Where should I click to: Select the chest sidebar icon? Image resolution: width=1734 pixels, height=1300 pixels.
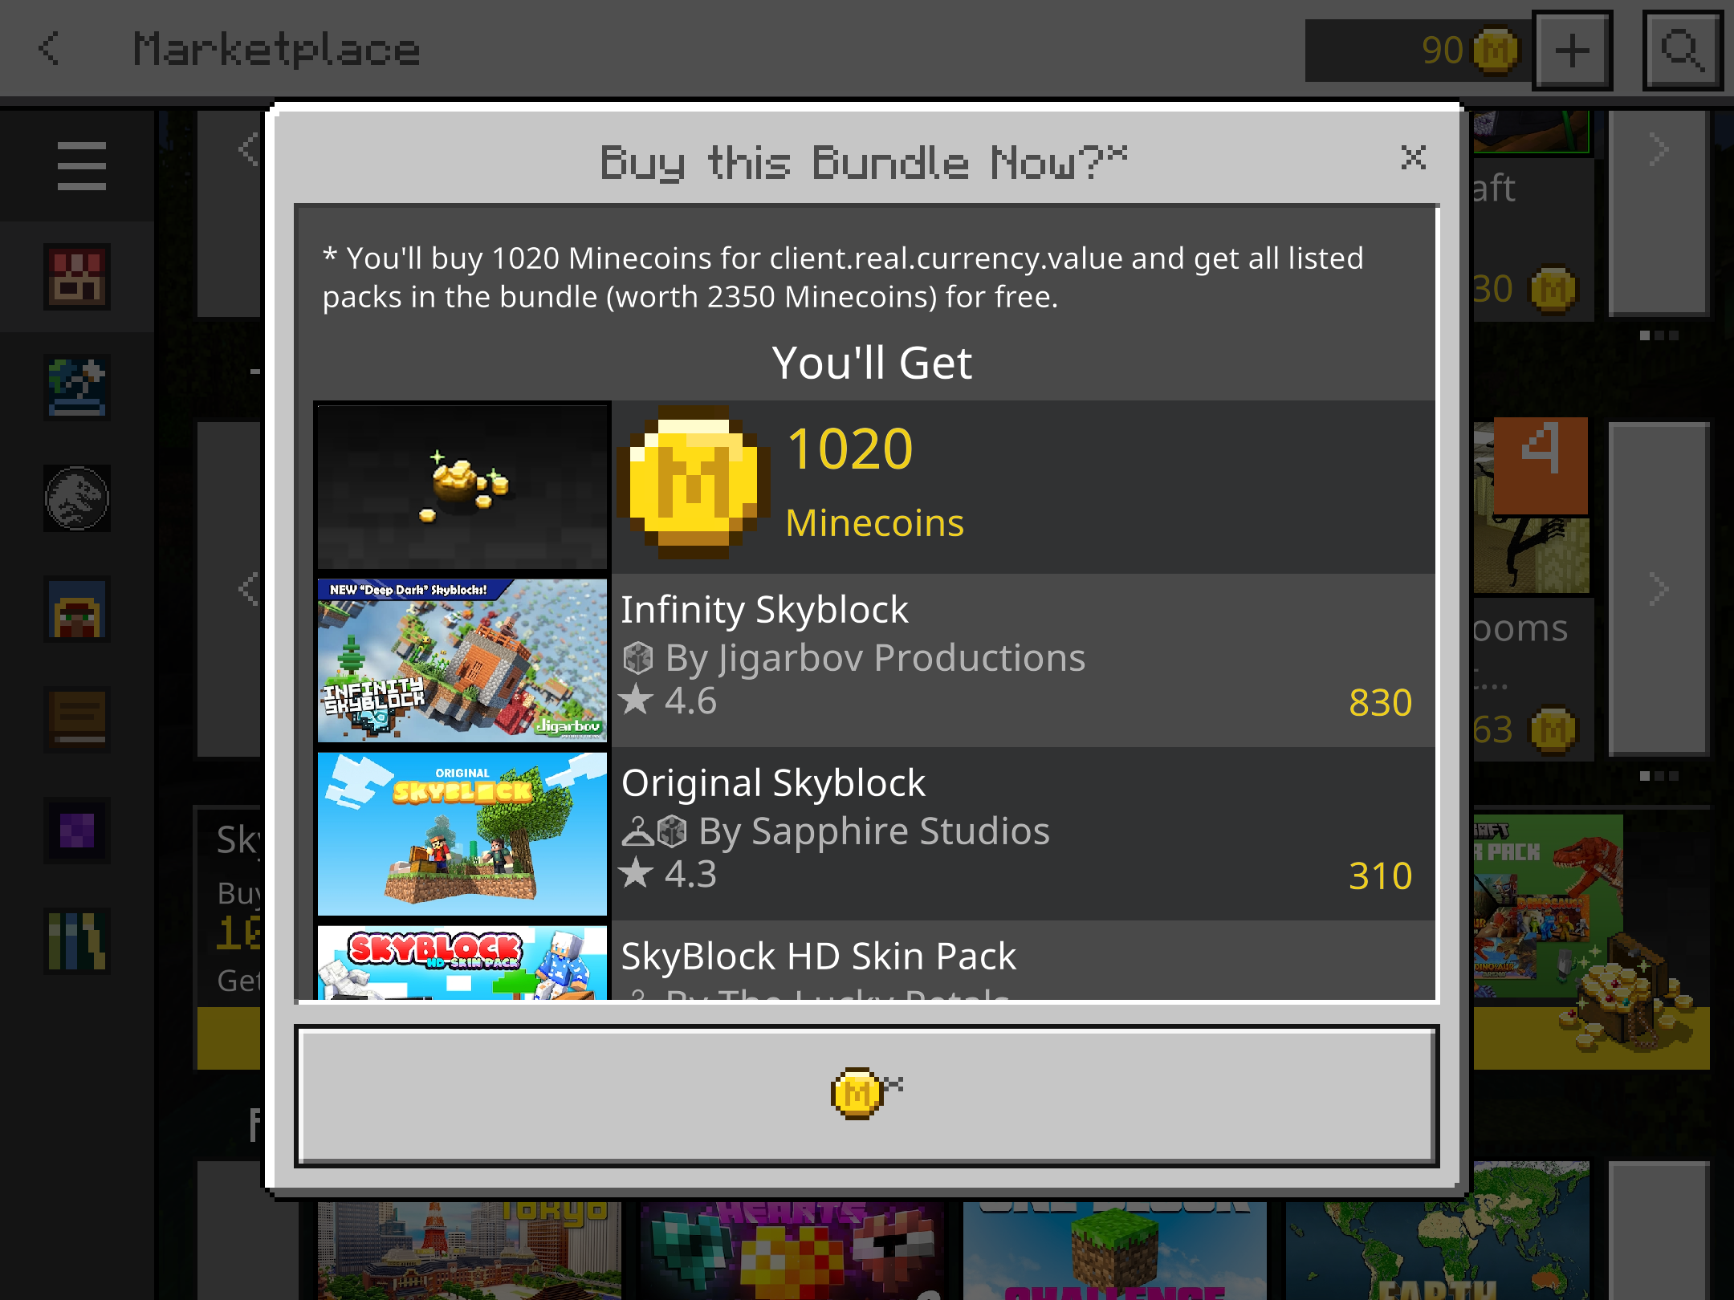[77, 720]
